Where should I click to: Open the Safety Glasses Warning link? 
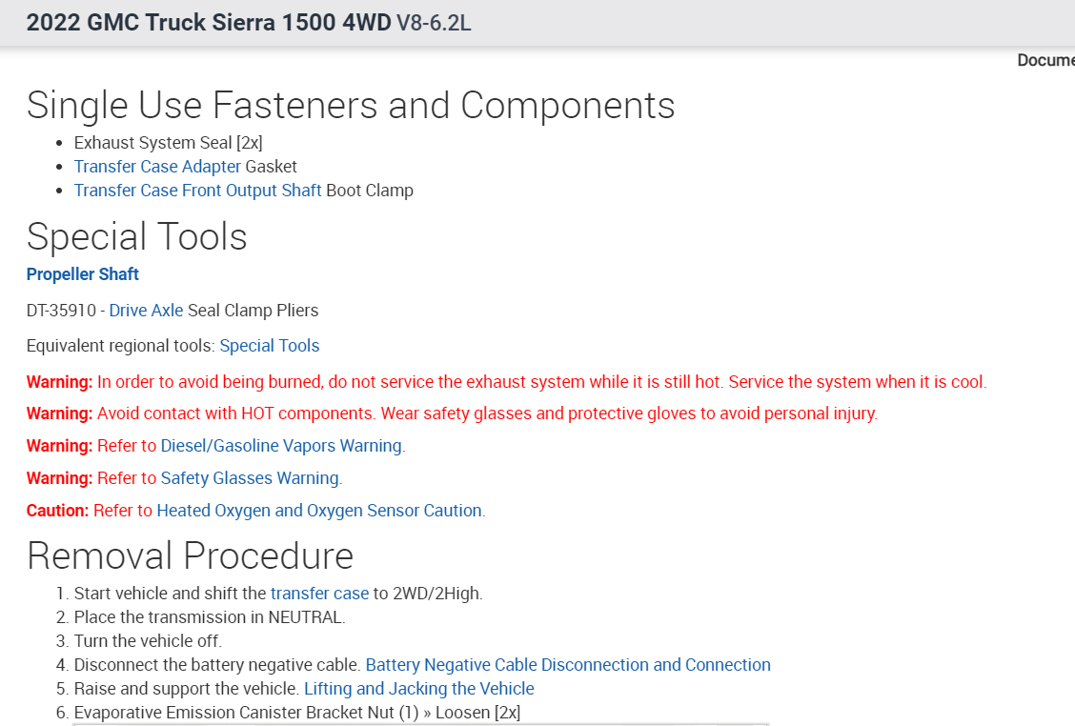250,478
